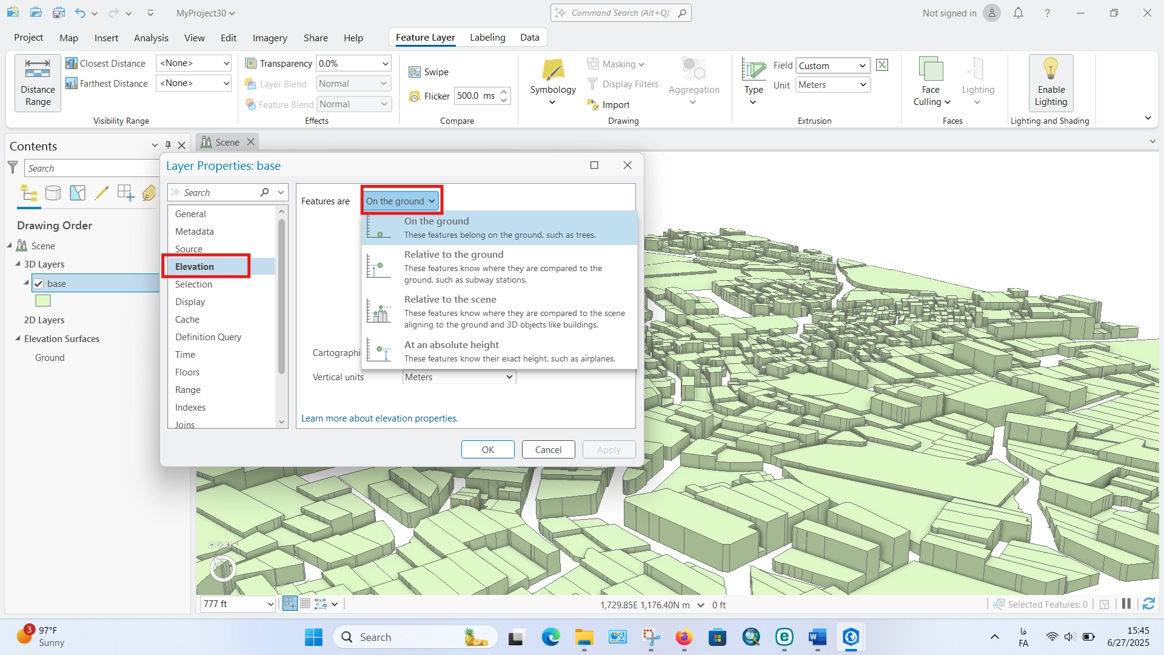Open the 'Features are' dropdown
This screenshot has height=655, width=1164.
point(401,201)
